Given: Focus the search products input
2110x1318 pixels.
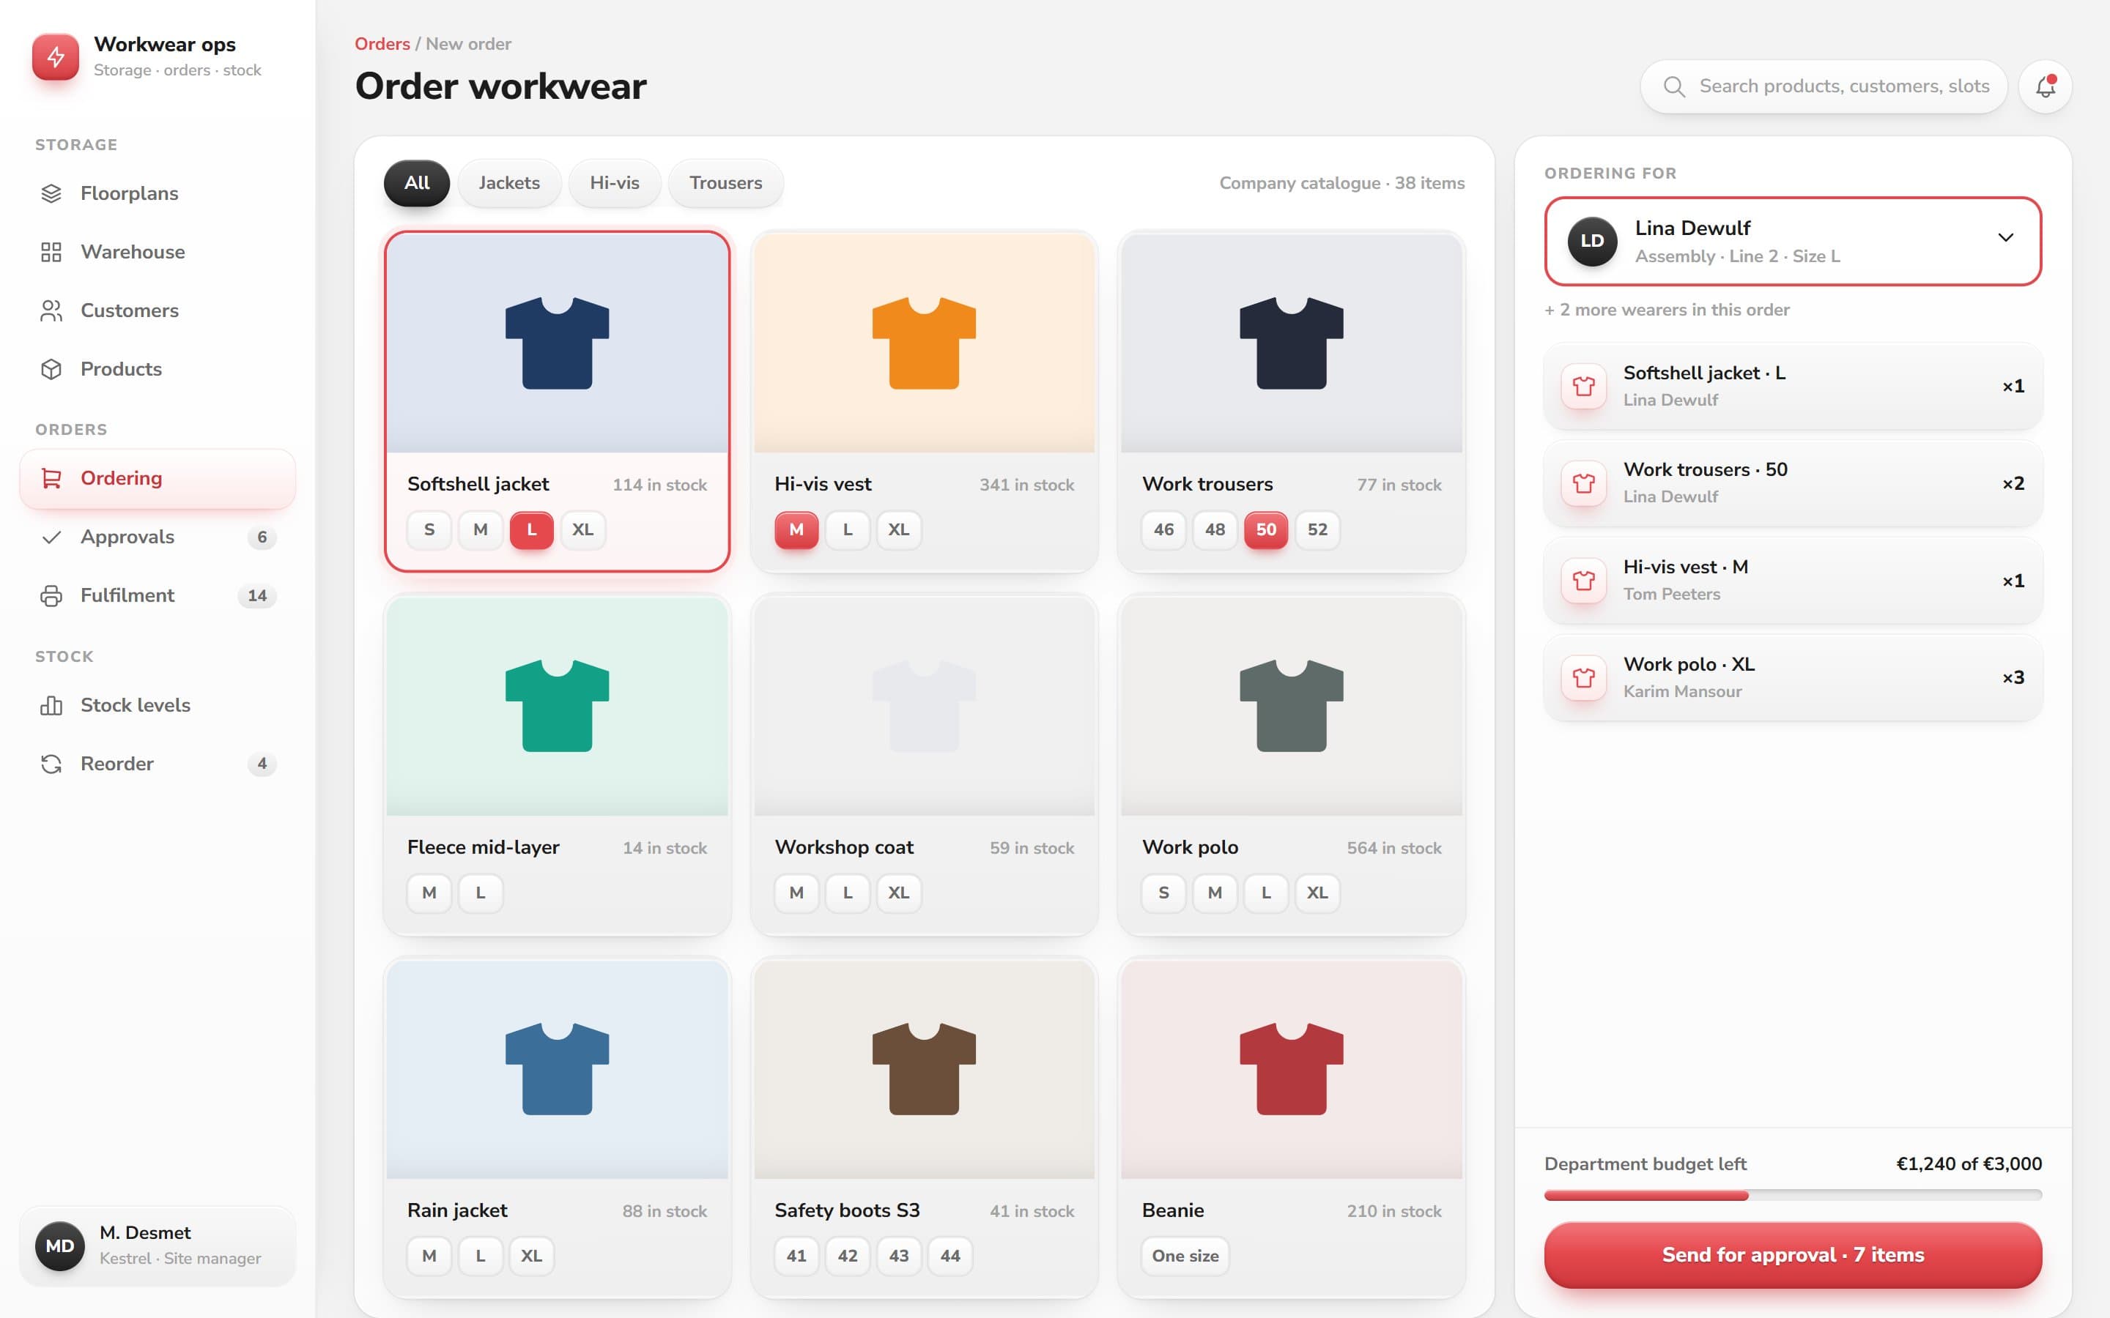Looking at the screenshot, I should 1824,86.
